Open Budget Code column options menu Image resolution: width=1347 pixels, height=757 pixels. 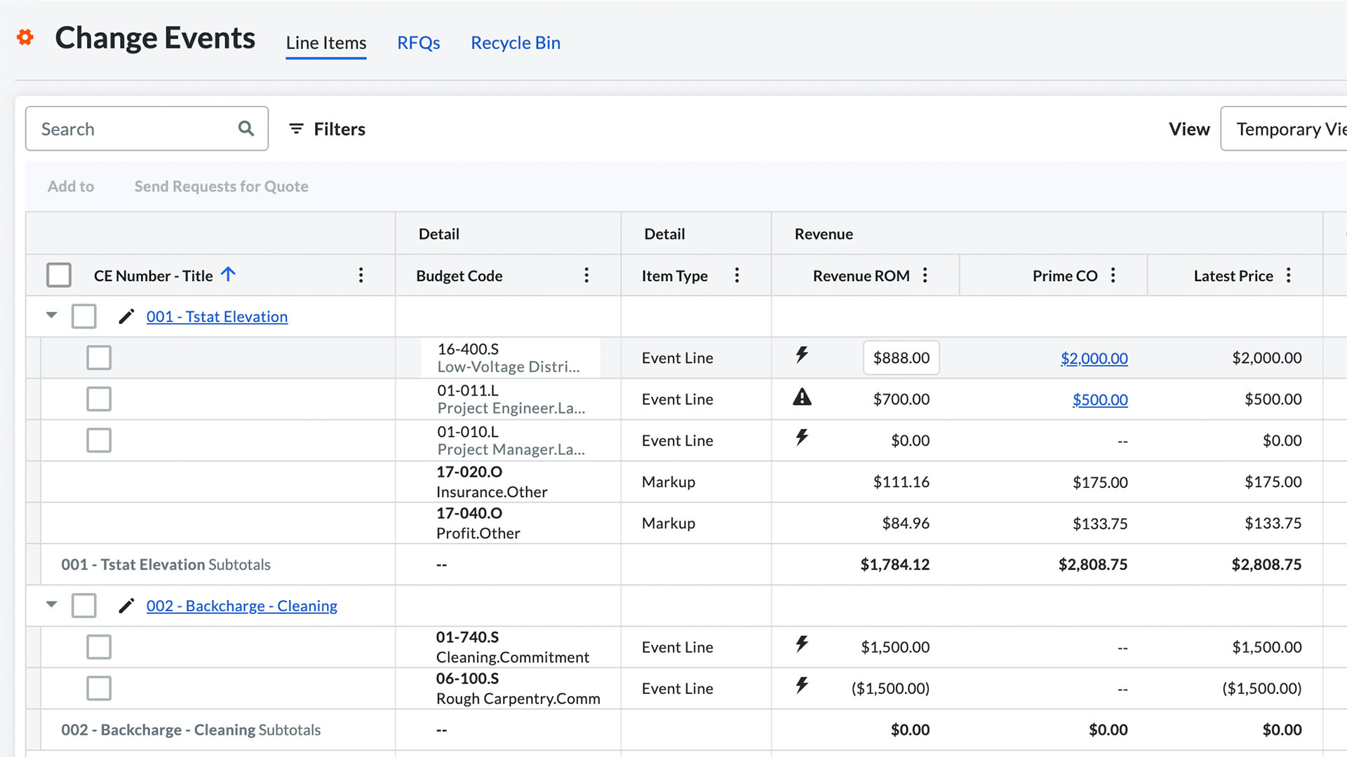[587, 275]
